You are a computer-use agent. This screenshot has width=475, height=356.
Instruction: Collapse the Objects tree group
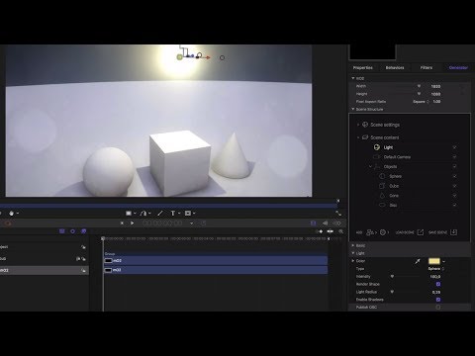pos(370,167)
